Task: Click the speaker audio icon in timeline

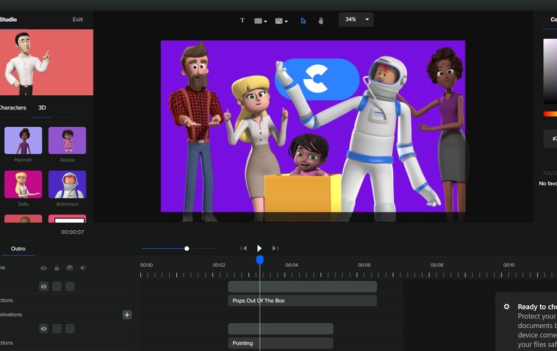Action: coord(83,268)
